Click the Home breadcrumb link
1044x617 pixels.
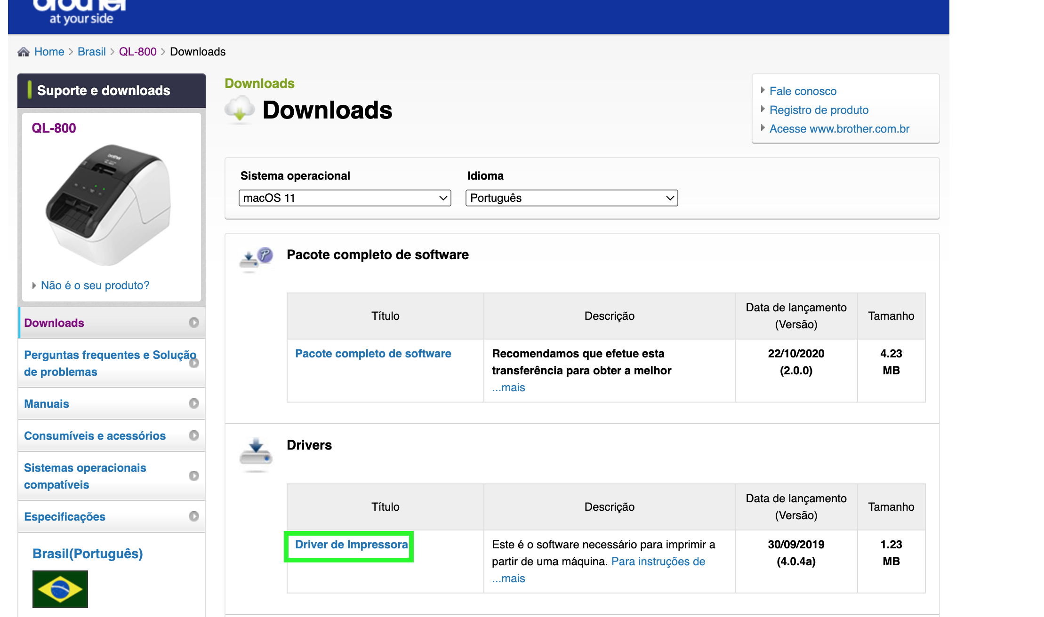pos(49,52)
